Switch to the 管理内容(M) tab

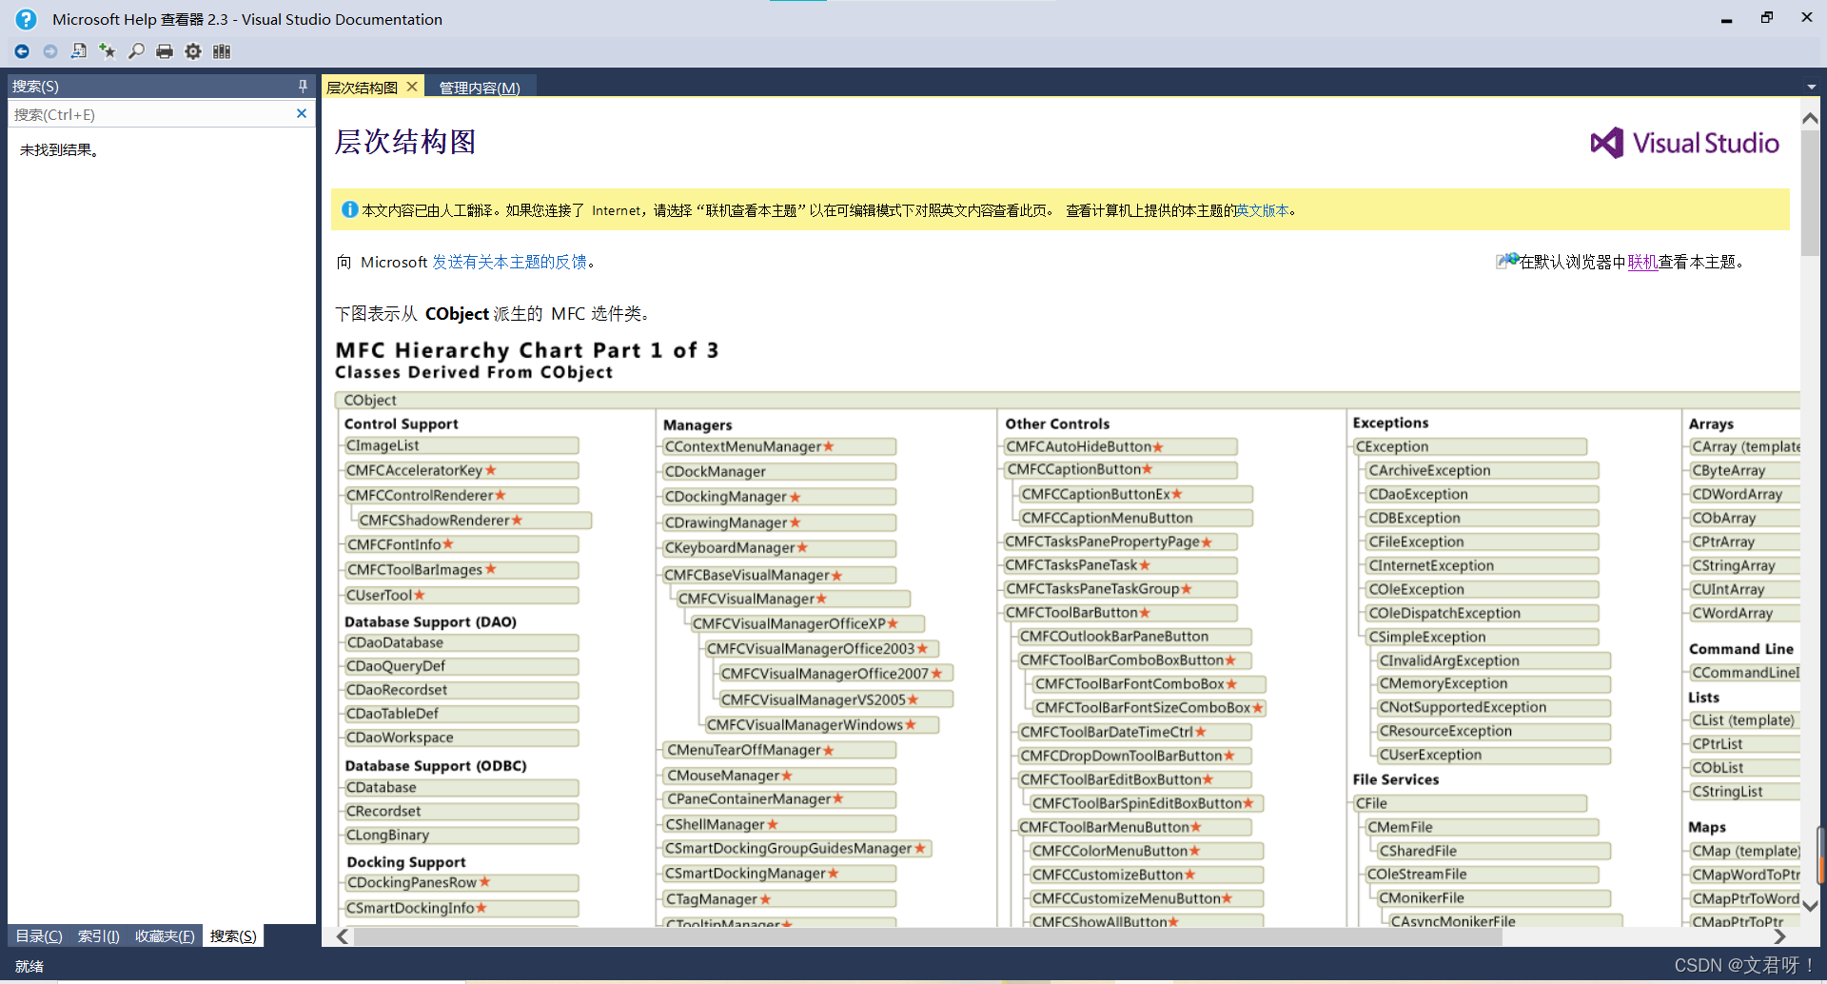pyautogui.click(x=480, y=88)
